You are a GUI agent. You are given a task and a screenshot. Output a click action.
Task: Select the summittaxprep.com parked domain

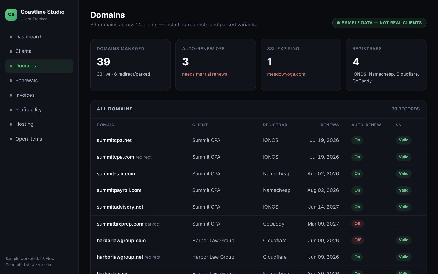[x=120, y=224]
